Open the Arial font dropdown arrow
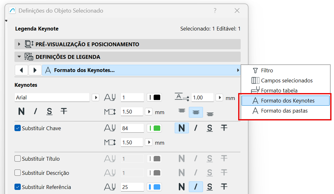 pos(96,97)
